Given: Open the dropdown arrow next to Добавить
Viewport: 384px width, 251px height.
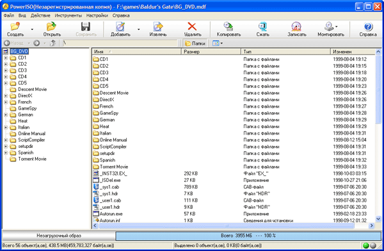Looking at the screenshot, I should (139, 29).
